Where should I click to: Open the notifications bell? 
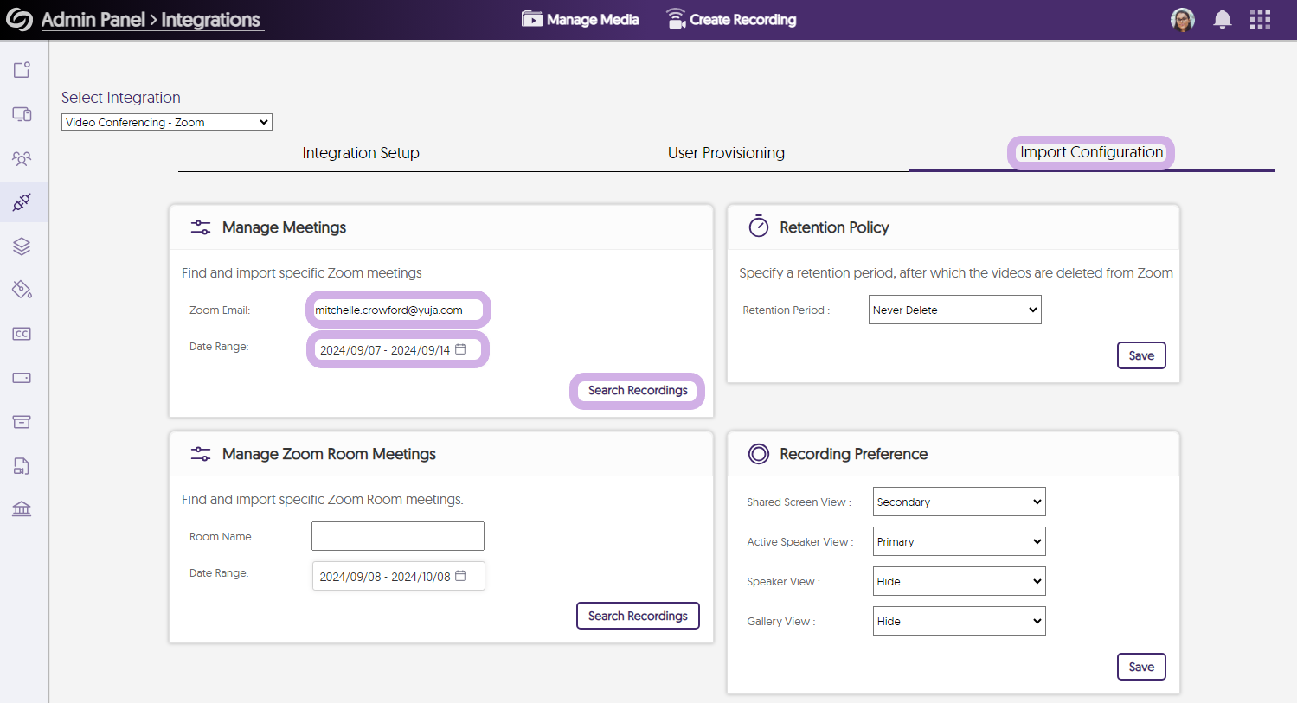click(1222, 20)
